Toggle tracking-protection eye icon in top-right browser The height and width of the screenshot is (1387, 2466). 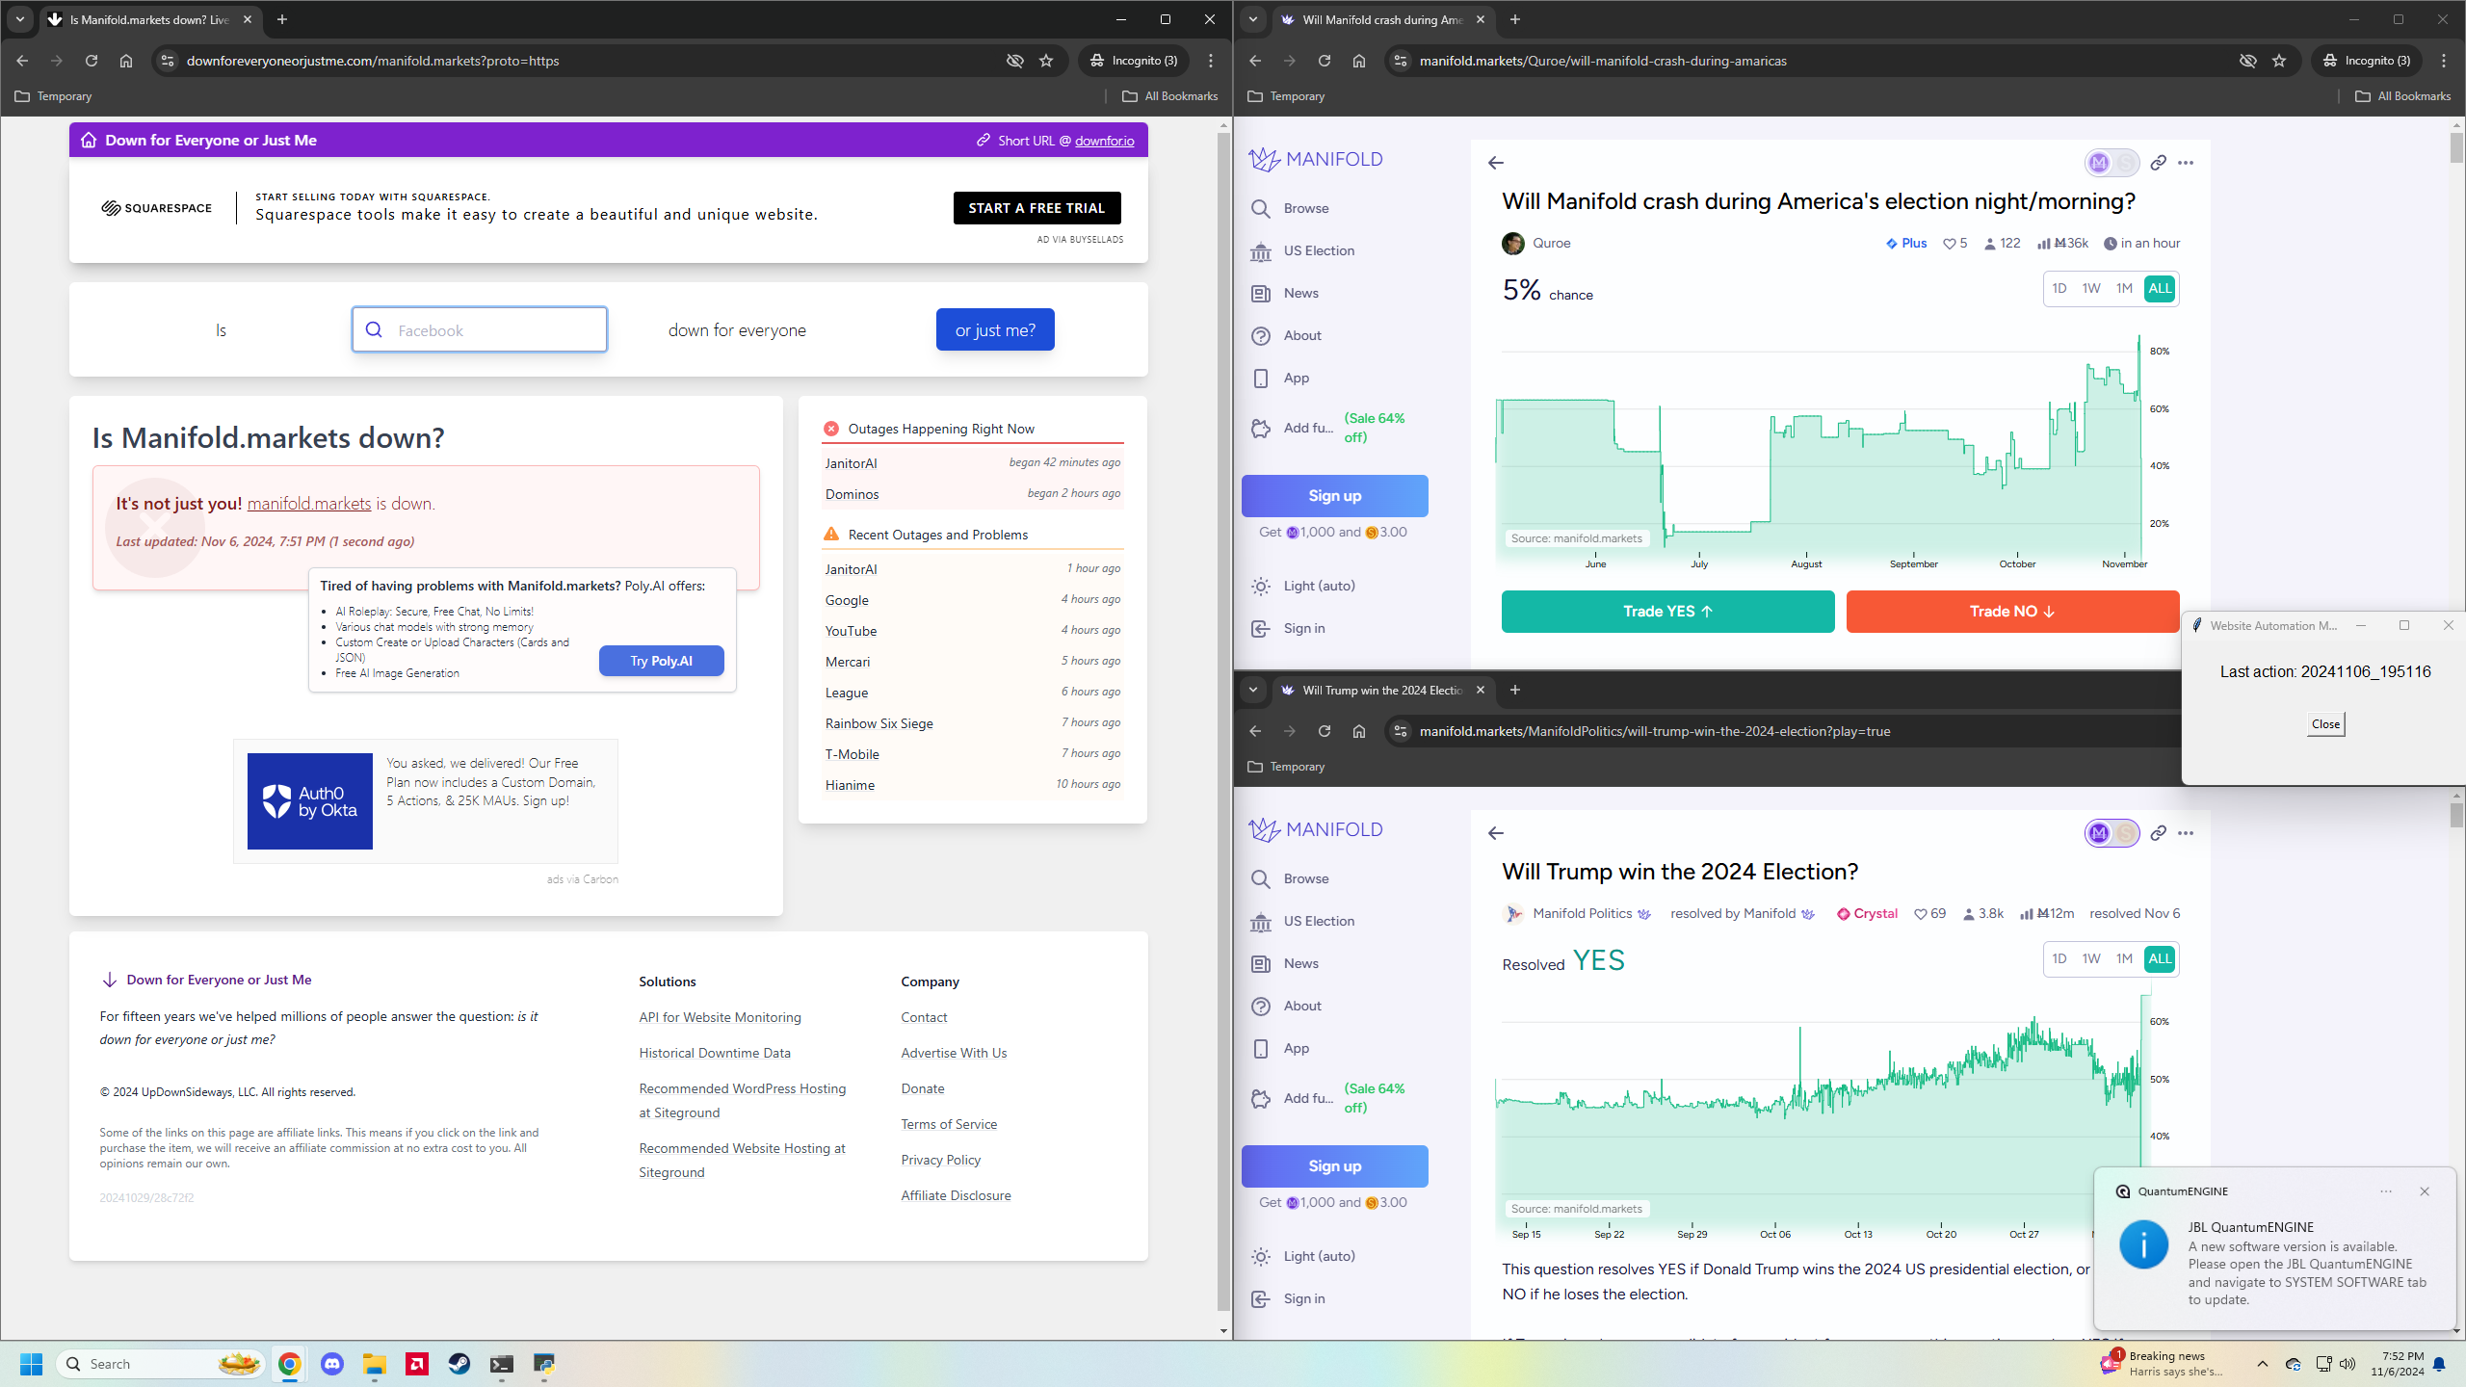(x=2248, y=61)
